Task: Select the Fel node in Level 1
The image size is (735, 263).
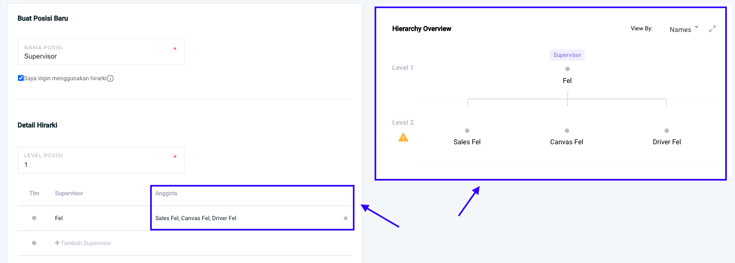Action: (567, 81)
